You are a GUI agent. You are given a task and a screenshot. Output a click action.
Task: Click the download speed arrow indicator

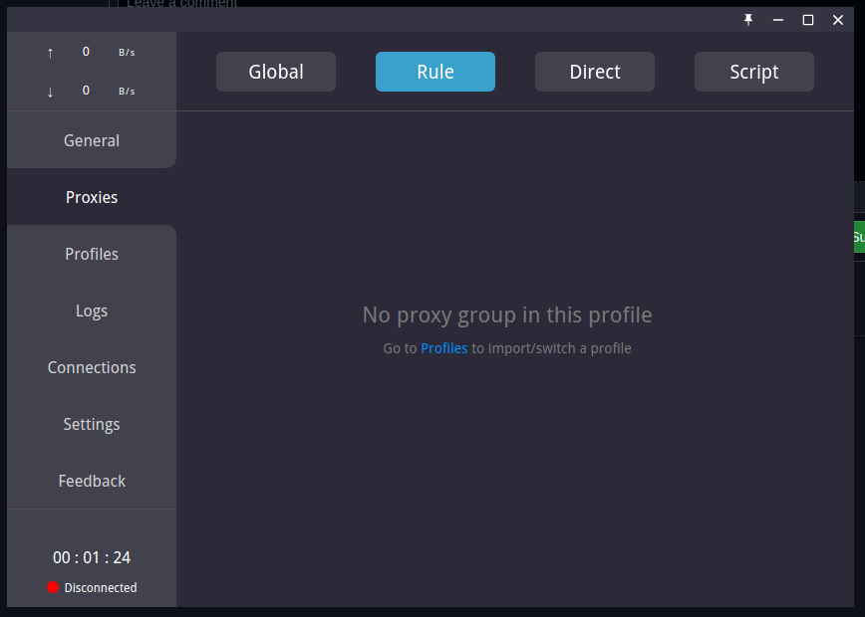49,91
